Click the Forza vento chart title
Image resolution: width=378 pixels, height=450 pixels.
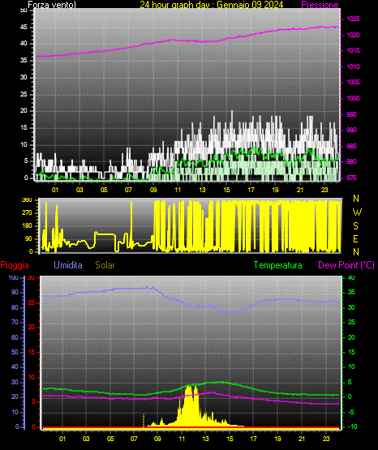[52, 5]
